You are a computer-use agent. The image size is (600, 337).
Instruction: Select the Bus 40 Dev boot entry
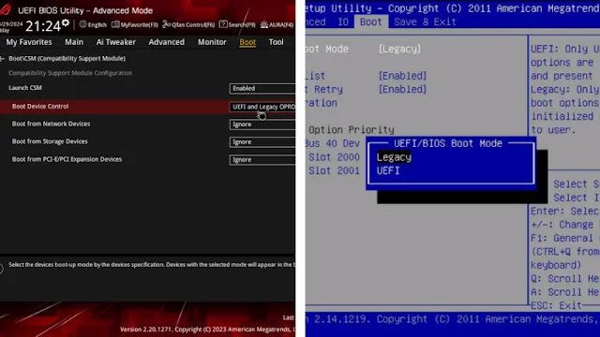pyautogui.click(x=333, y=143)
